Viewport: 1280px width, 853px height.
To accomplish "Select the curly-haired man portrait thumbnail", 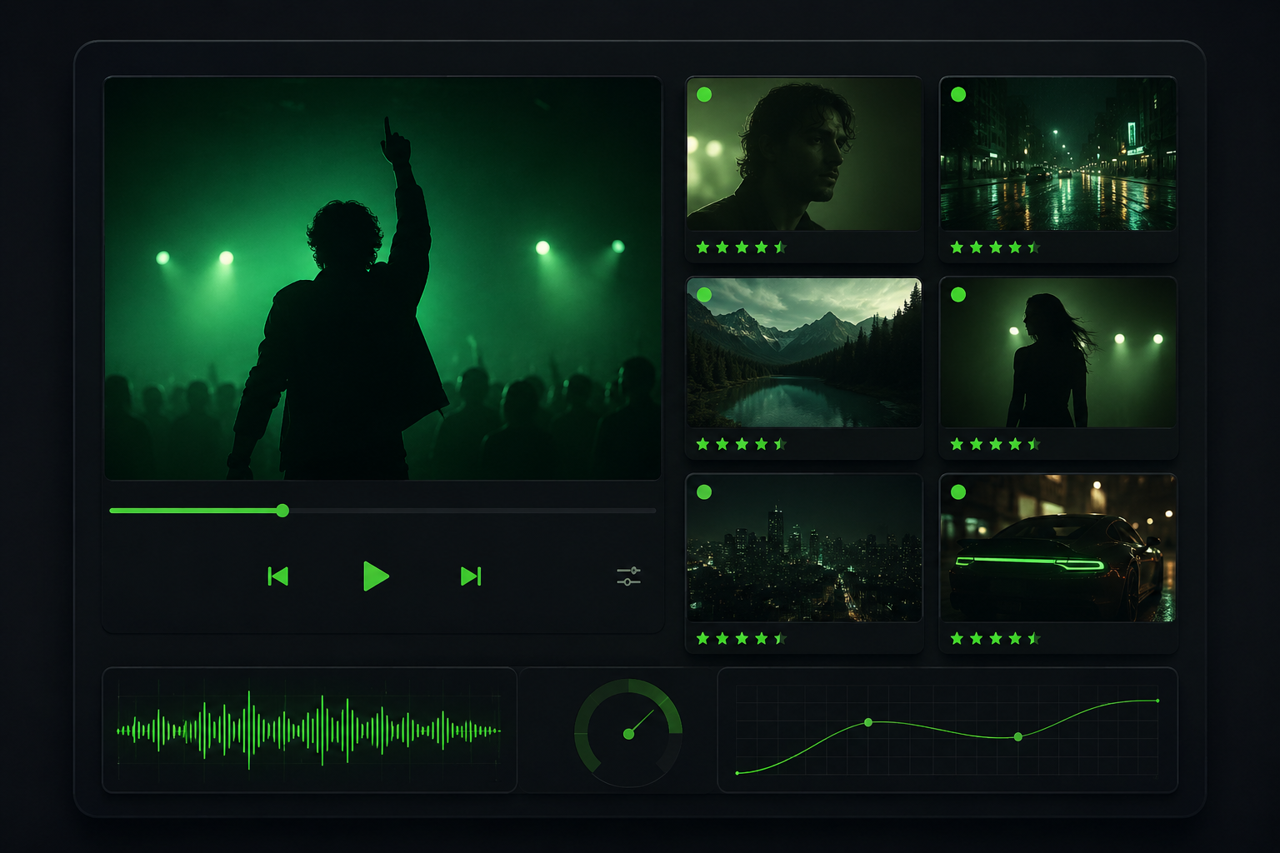I will (x=804, y=154).
